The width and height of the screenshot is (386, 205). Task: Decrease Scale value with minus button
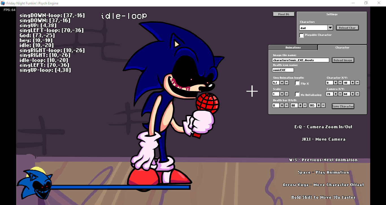point(287,94)
